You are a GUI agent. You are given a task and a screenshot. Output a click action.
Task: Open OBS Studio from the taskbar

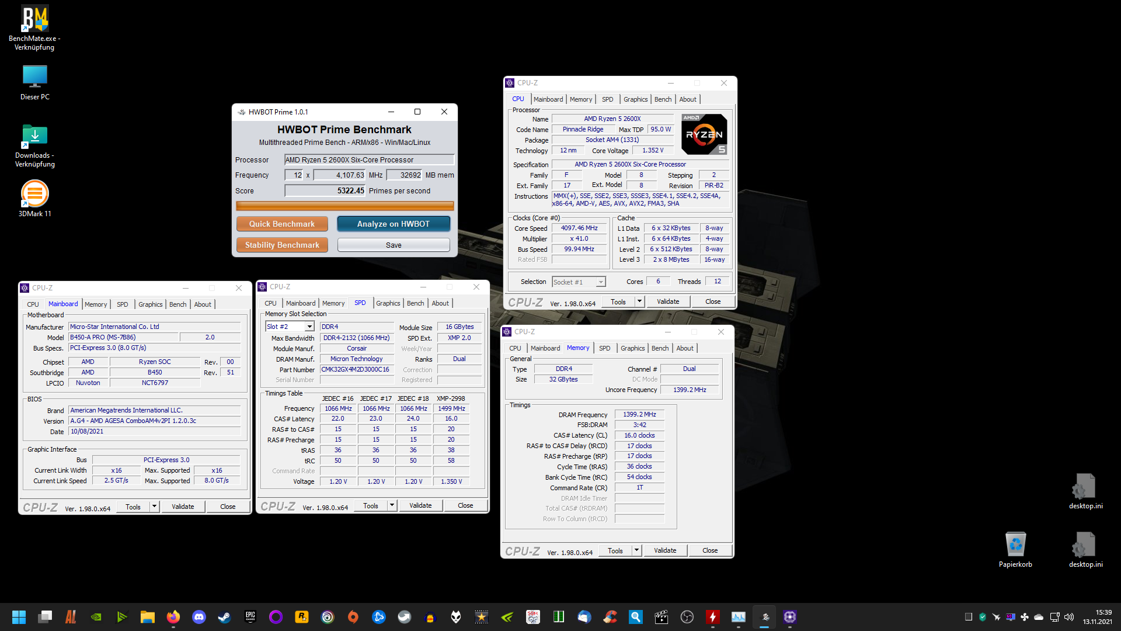pyautogui.click(x=687, y=617)
